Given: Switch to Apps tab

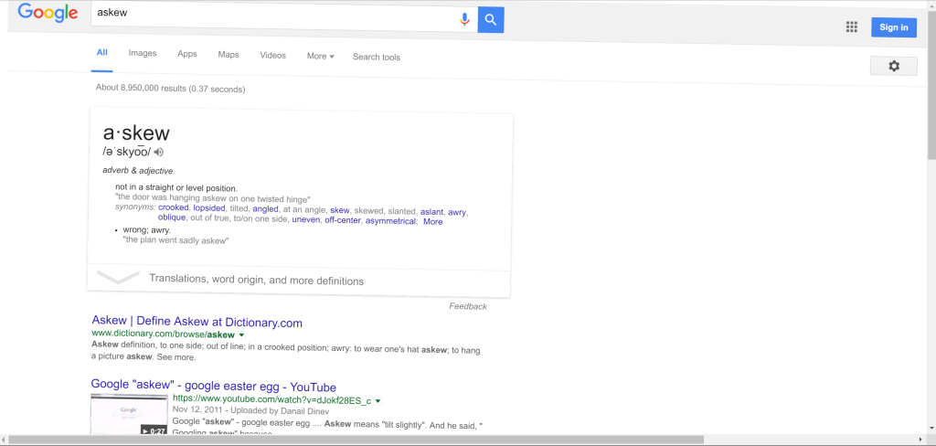Looking at the screenshot, I should [186, 54].
